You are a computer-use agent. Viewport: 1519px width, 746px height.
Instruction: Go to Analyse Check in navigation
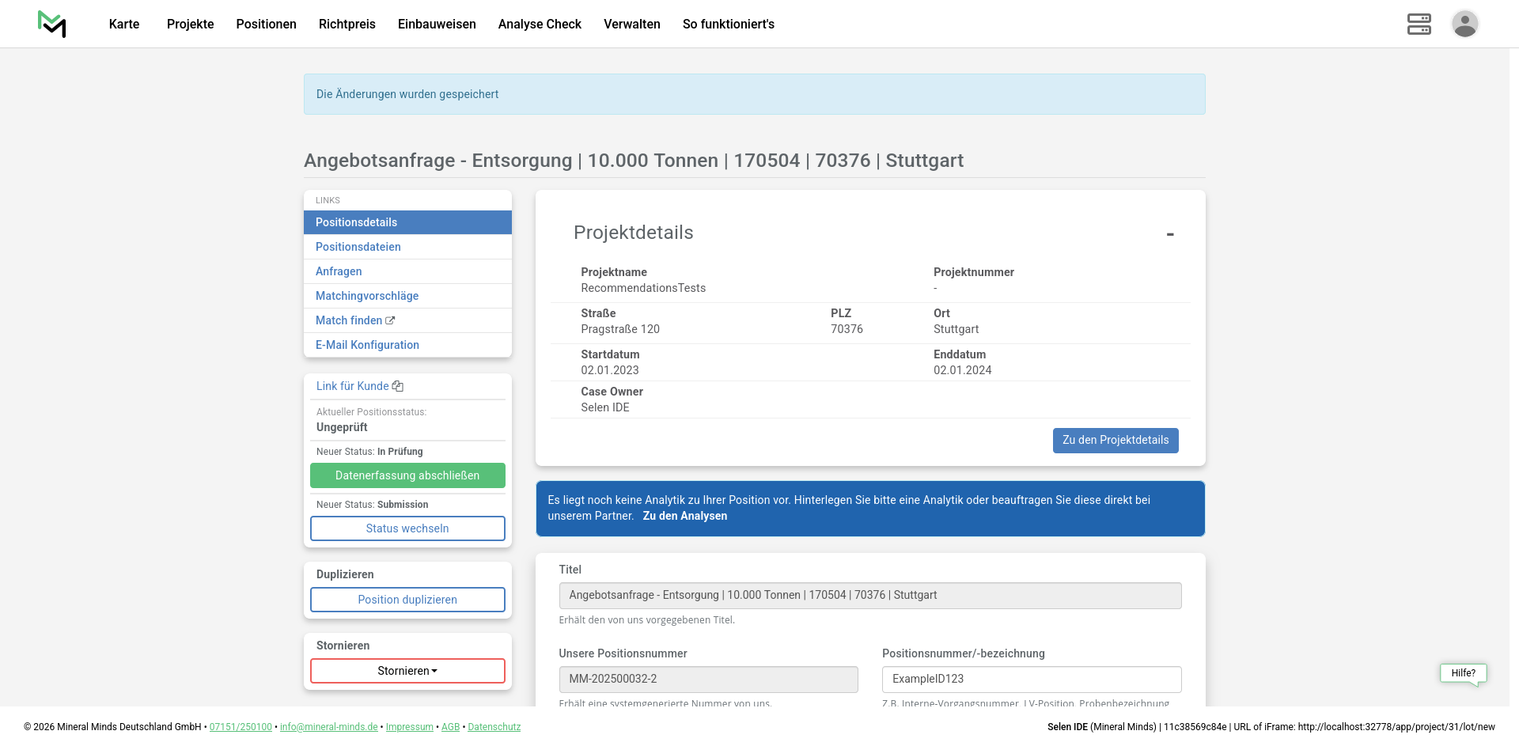pos(540,24)
